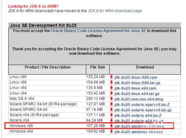Click the 94.24 MB file size value
186x138 pixels.
coord(94,120)
